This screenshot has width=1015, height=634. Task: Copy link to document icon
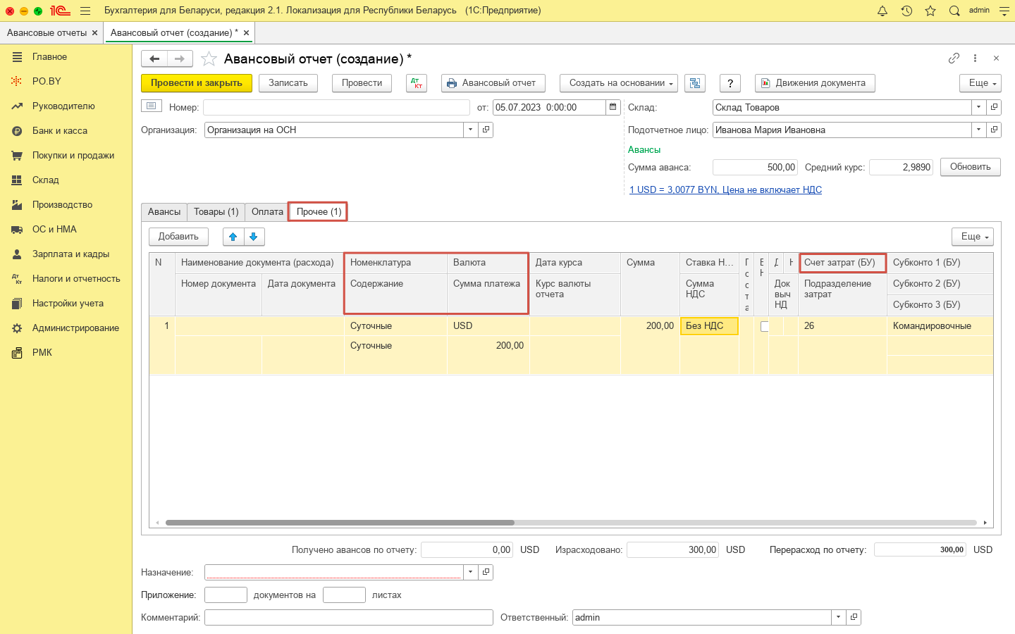954,58
